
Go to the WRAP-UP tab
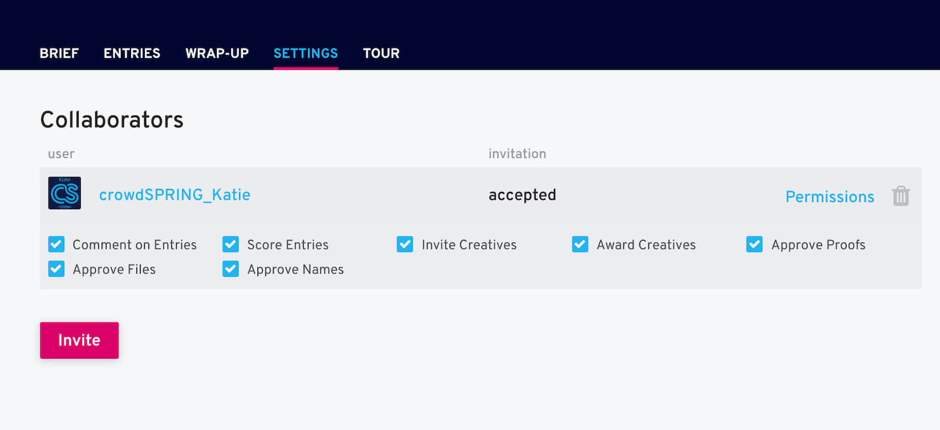[217, 53]
